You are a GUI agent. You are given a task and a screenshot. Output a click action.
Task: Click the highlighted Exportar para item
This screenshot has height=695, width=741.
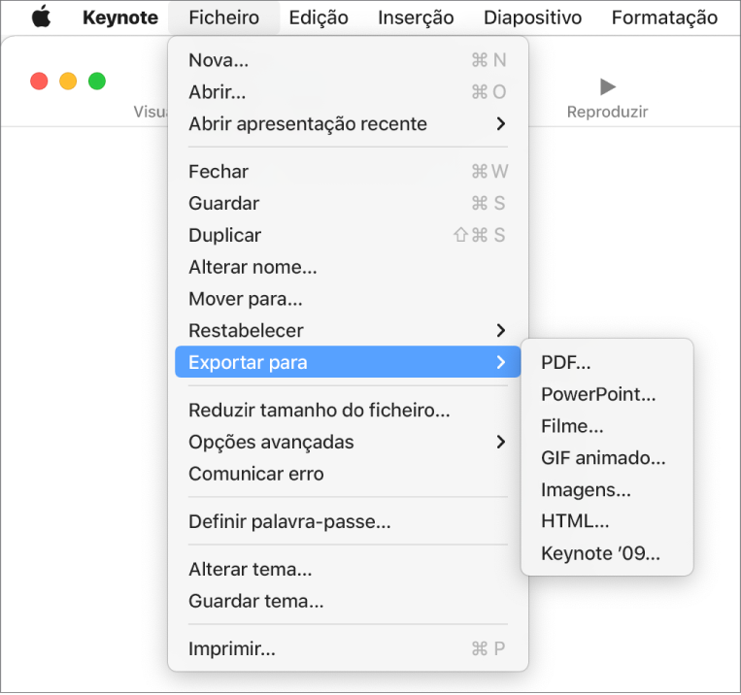tap(348, 362)
